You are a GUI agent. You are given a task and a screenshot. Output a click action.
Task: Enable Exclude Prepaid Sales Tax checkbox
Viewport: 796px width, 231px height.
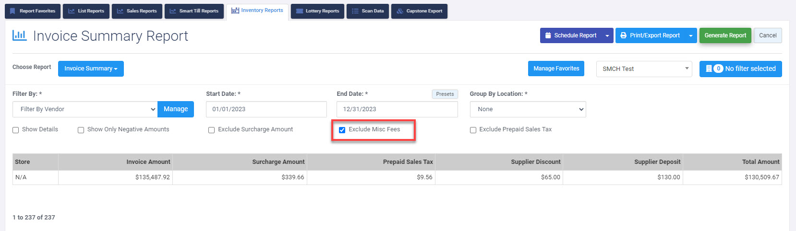[473, 130]
